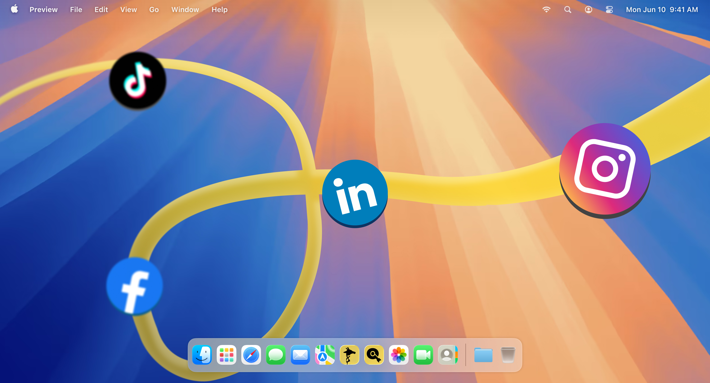Open the Go menu
This screenshot has width=710, height=383.
(x=154, y=10)
